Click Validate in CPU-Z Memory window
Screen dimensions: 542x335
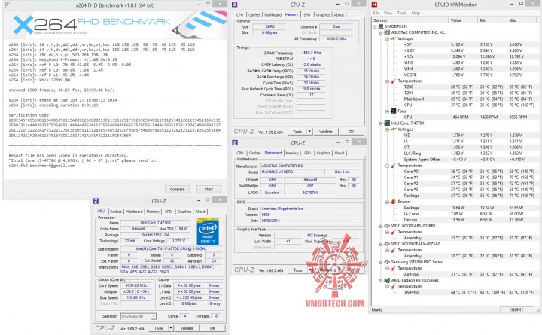325,132
